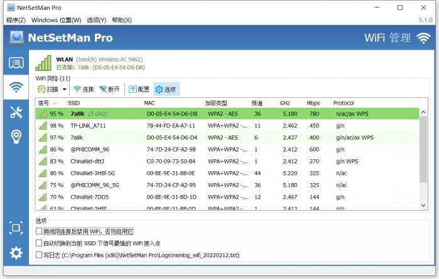Click protocol n/ac/ax WPS cell

click(x=352, y=113)
